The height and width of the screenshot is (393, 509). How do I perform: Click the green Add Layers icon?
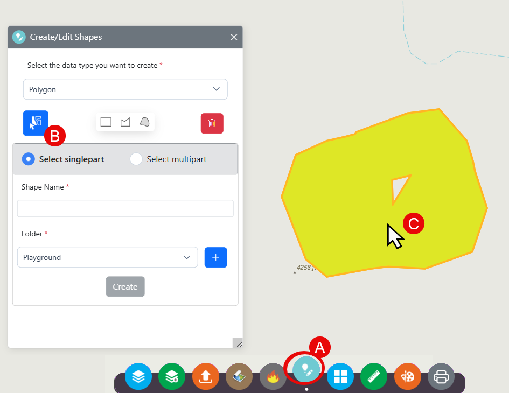tap(172, 376)
